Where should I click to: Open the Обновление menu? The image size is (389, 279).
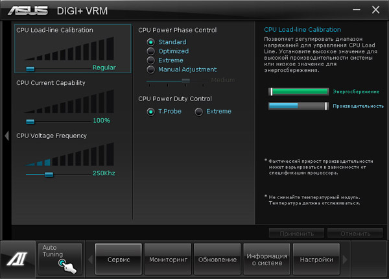tap(217, 259)
